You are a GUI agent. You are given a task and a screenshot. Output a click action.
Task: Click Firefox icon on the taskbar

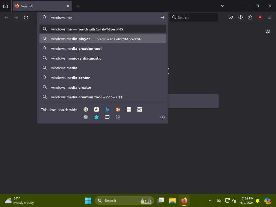(x=184, y=201)
